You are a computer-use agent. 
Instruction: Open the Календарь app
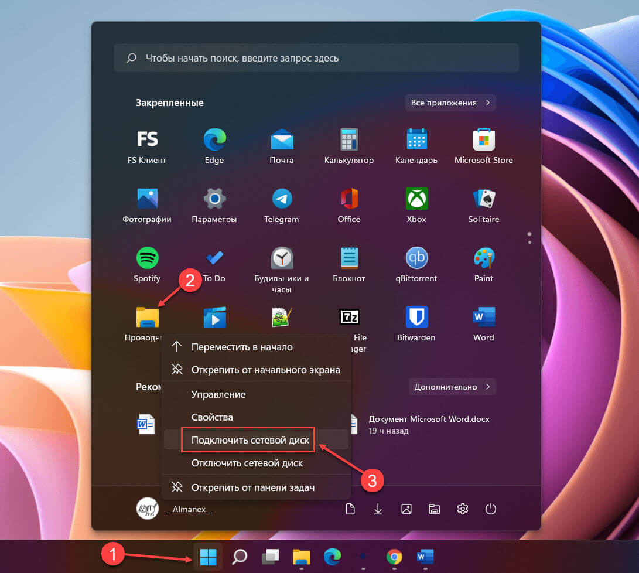[x=416, y=146]
